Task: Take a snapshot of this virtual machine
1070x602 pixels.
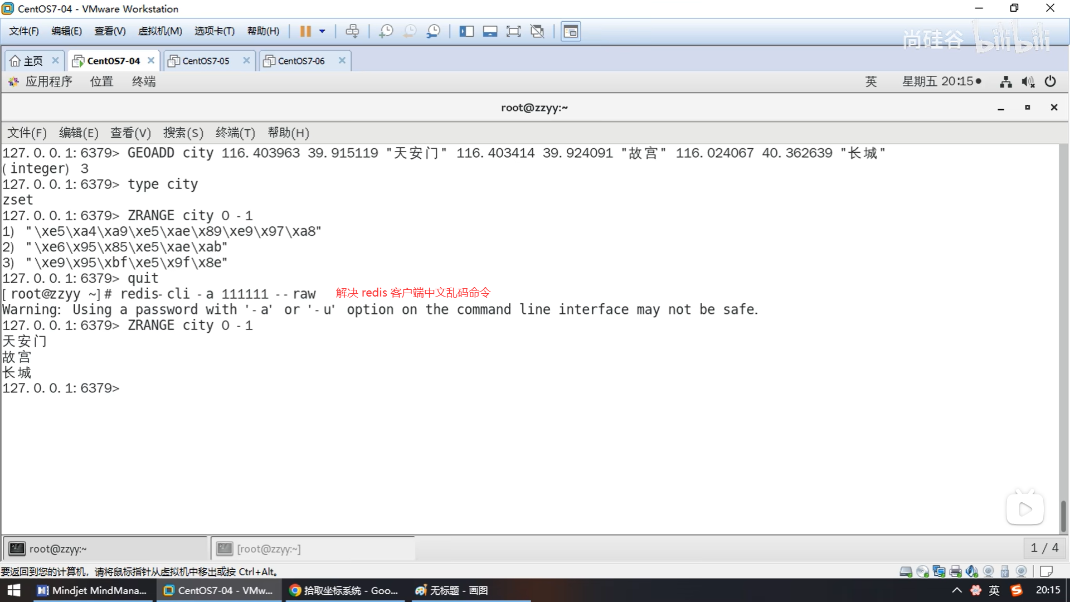Action: (x=386, y=31)
